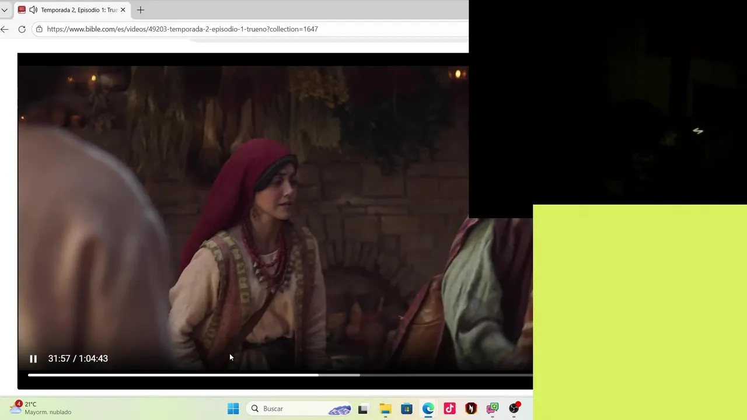Reload the current page

click(22, 29)
